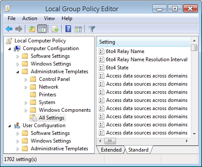Expand the Windows Components folder
This screenshot has height=167, width=202.
coord(26,110)
